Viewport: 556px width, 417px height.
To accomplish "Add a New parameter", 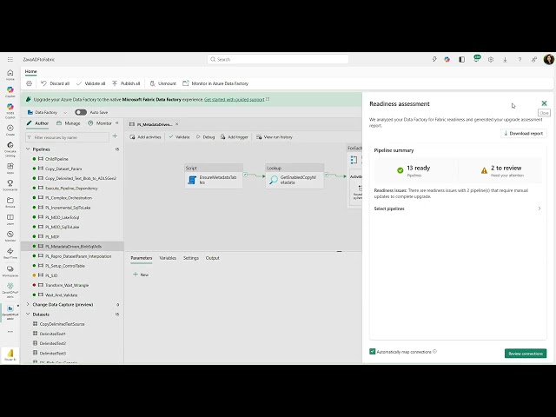I will click(x=141, y=275).
